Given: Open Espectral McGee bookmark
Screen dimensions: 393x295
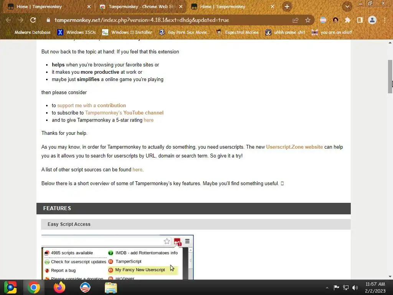Looking at the screenshot, I should click(x=237, y=32).
